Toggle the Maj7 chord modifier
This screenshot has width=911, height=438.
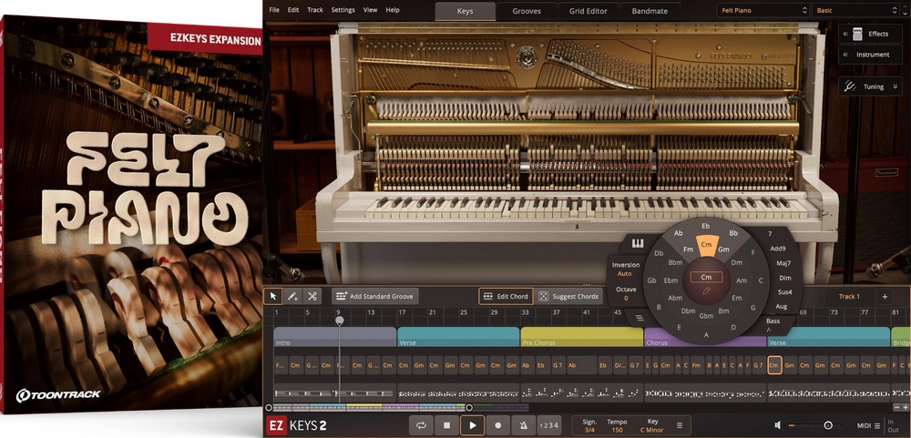click(783, 263)
